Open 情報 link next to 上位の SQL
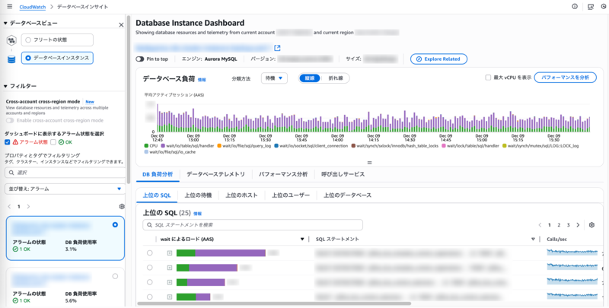 (198, 214)
